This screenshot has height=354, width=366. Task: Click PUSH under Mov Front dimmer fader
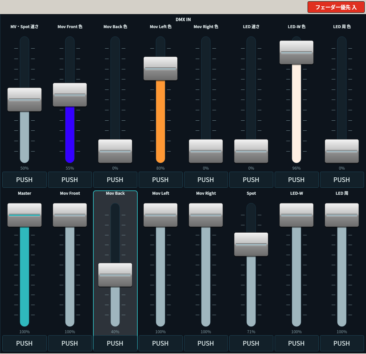[x=70, y=343]
